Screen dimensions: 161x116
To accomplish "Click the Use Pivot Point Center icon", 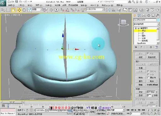I will [46, 10].
